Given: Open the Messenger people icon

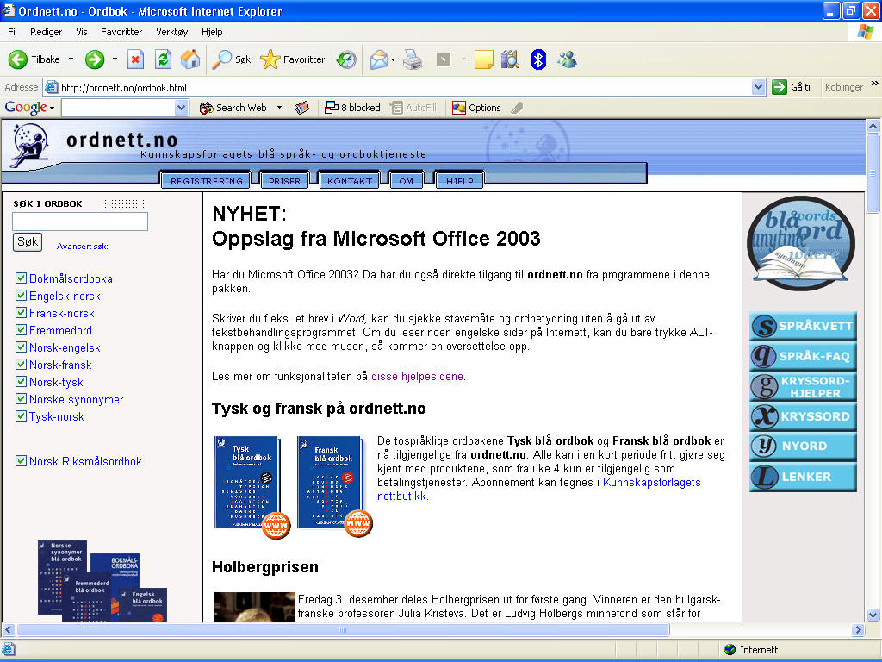Looking at the screenshot, I should coord(567,59).
